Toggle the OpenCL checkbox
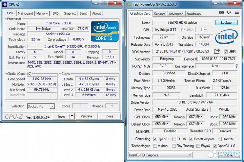 click(155, 139)
